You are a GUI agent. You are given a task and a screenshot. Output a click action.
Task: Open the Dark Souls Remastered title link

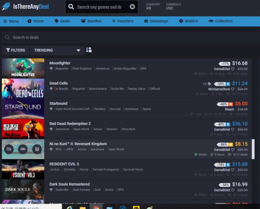coord(69,184)
